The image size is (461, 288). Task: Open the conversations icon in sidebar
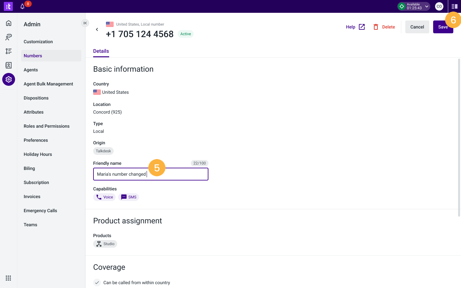click(9, 37)
